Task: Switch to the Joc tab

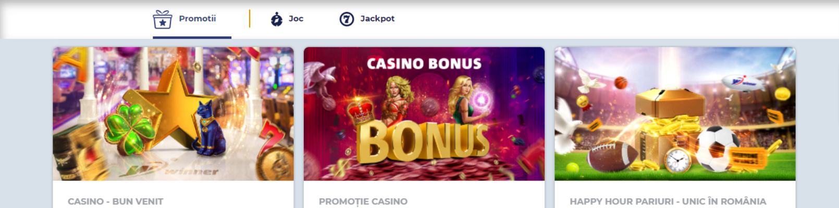Action: coord(287,19)
